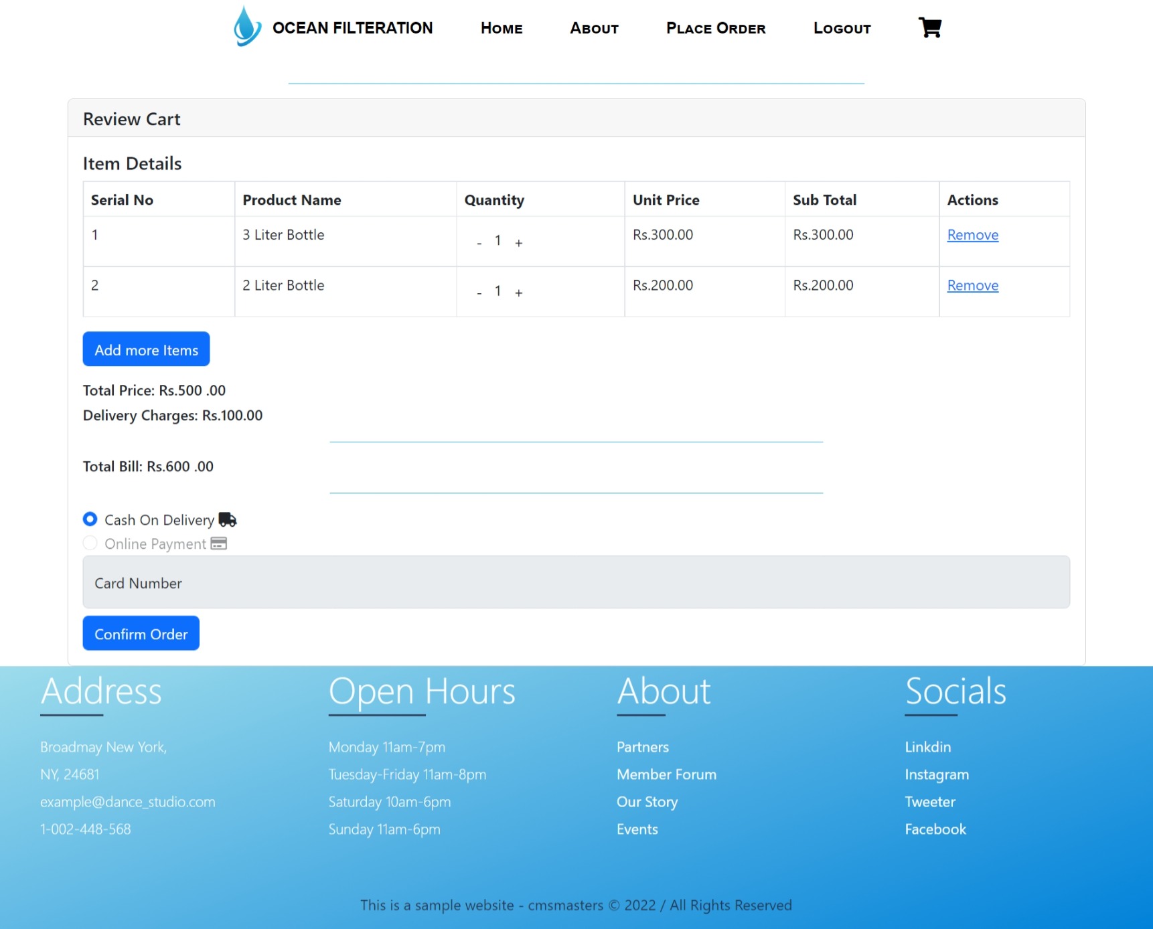This screenshot has width=1153, height=929.
Task: Click the Ocean Filteration water drop logo
Action: 247,27
